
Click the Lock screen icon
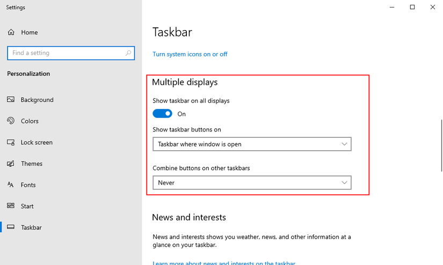click(10, 143)
